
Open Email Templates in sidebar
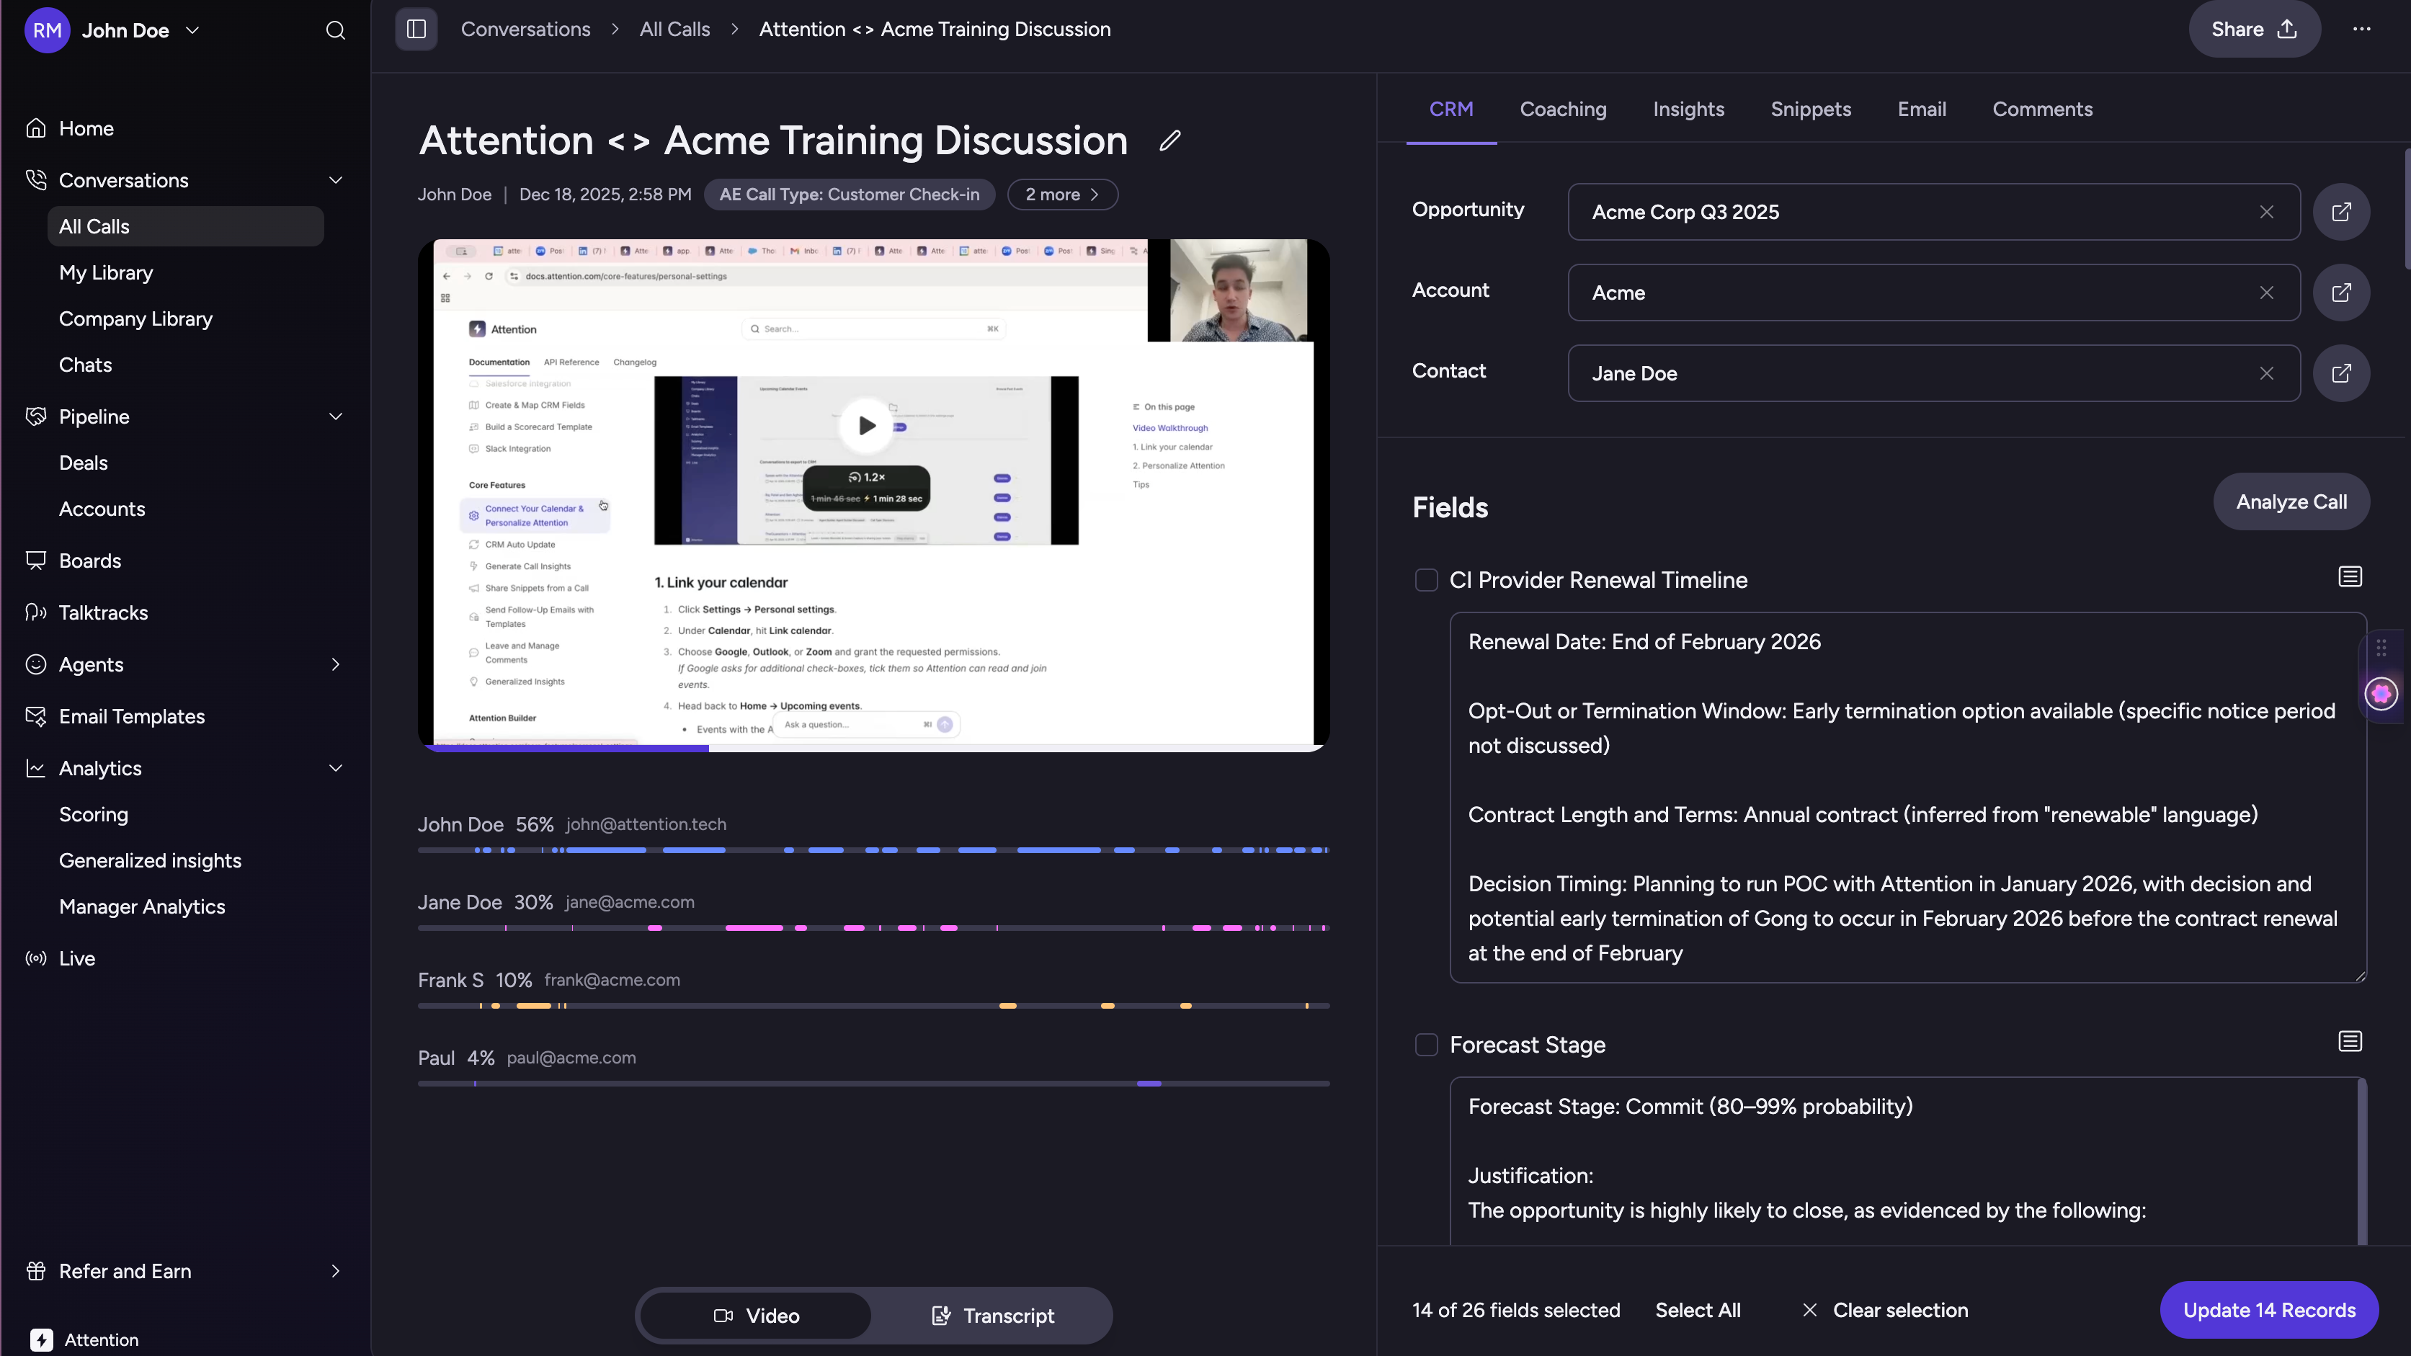point(132,717)
